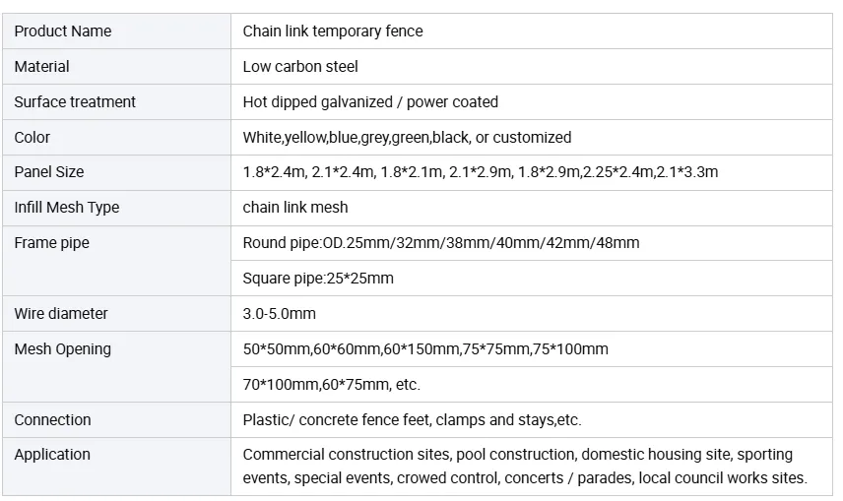Click the Application description text
This screenshot has width=843, height=501.
click(525, 467)
